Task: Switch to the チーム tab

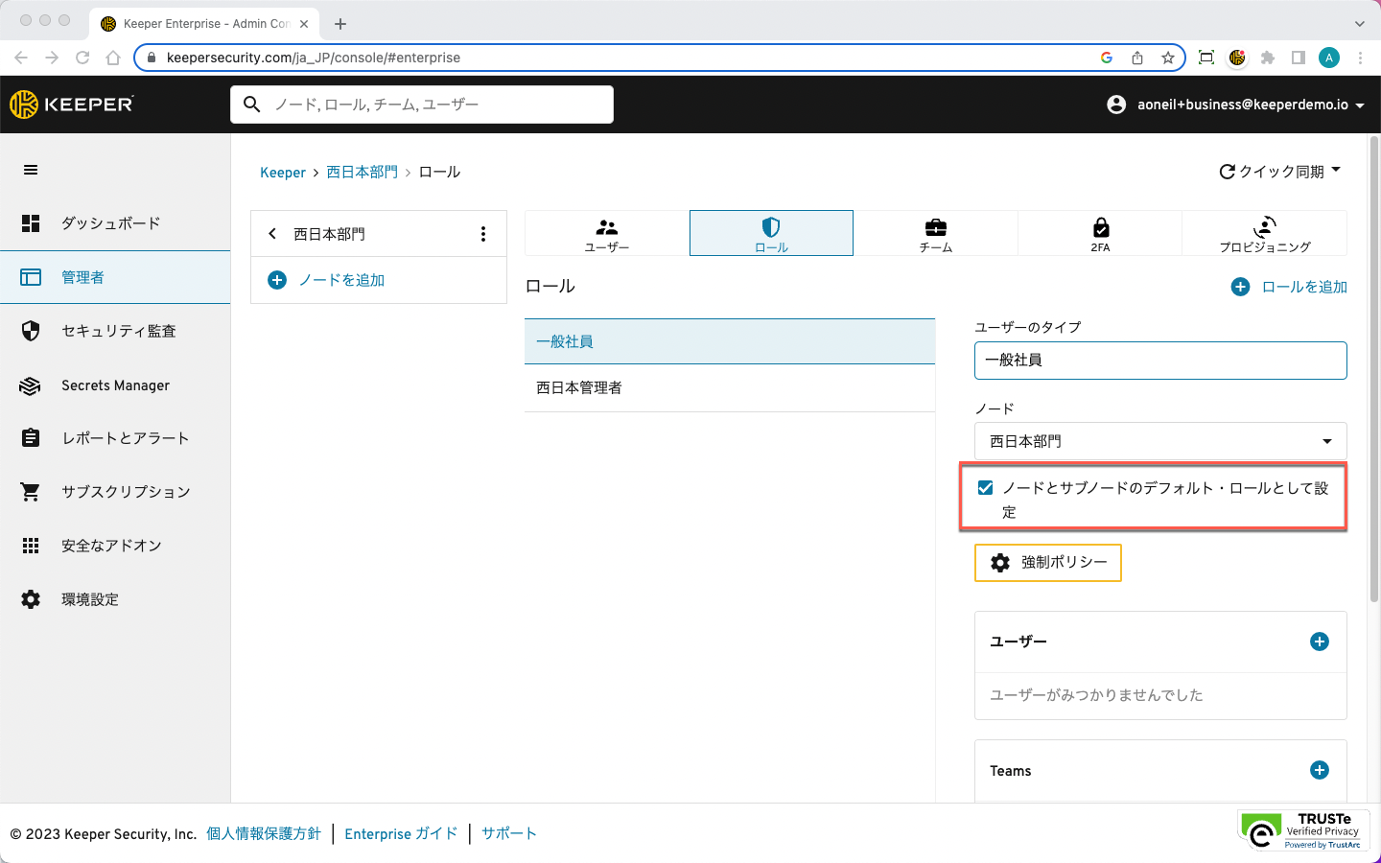Action: (x=935, y=233)
